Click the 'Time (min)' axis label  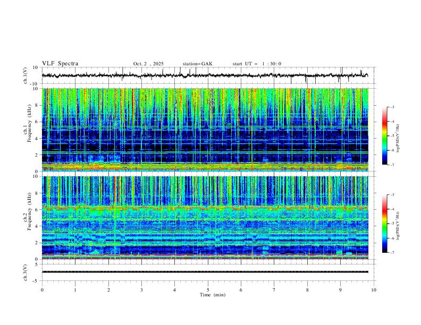click(x=213, y=295)
